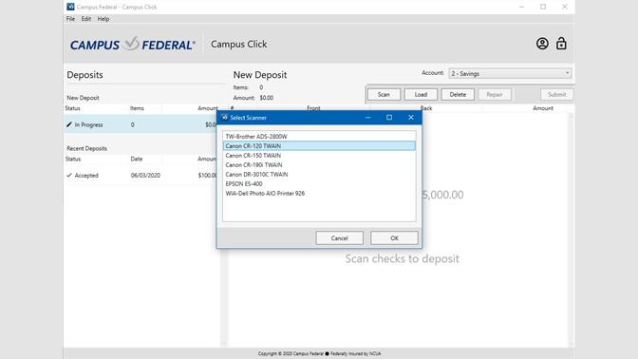This screenshot has width=638, height=359.
Task: Open the Edit menu
Action: click(85, 19)
